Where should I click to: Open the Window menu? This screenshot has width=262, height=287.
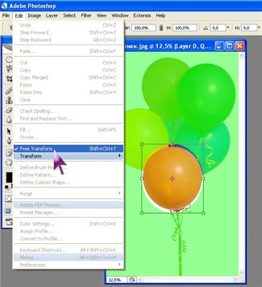point(120,16)
